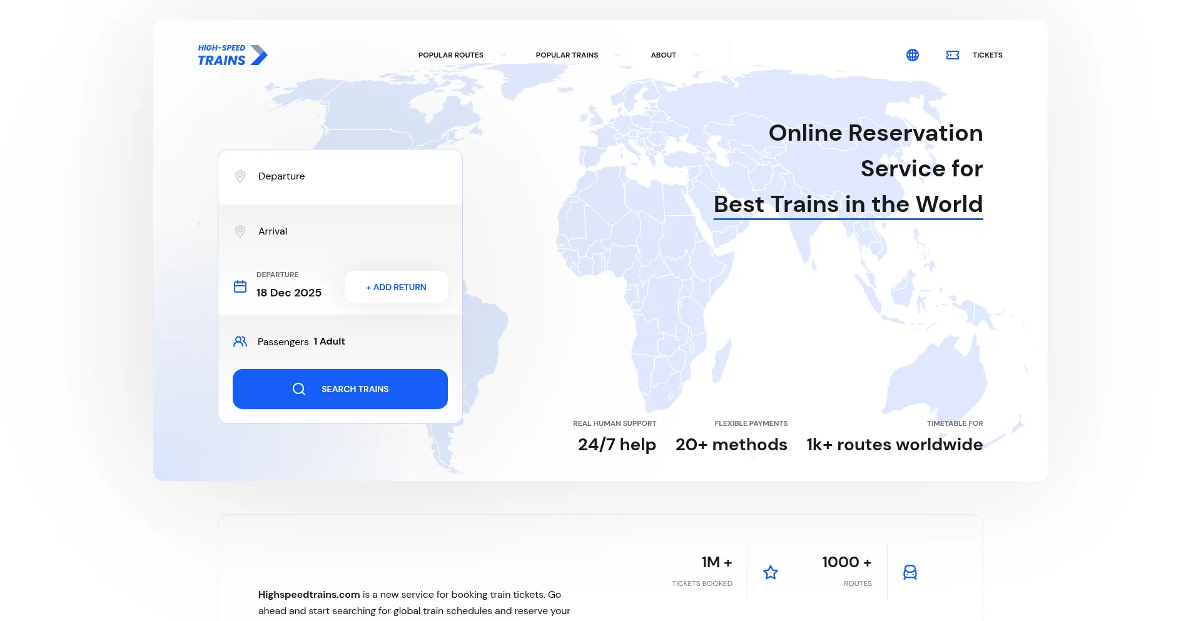Image resolution: width=1201 pixels, height=621 pixels.
Task: Open the TICKETS menu item
Action: pos(987,55)
